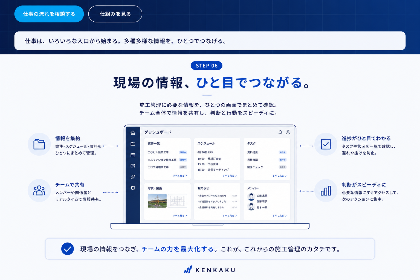Select ○○ビル新築工事 project row
Screen dimensions: 420x280
point(167,152)
